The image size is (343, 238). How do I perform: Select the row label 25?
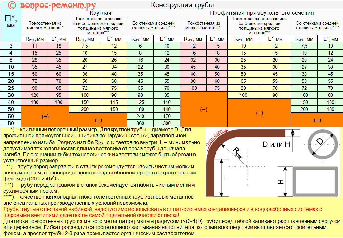[x=11, y=88]
